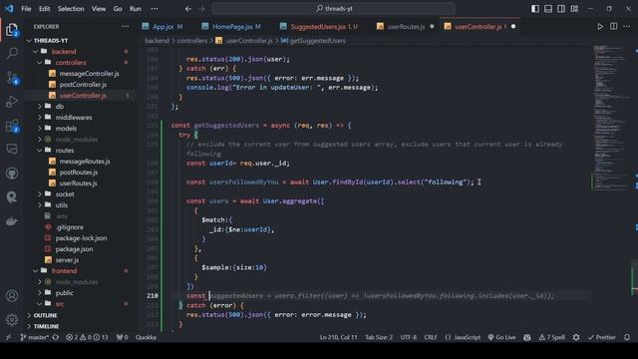Screen dimensions: 638x359
Task: Click the Explorer more actions ellipsis
Action: coord(125,27)
